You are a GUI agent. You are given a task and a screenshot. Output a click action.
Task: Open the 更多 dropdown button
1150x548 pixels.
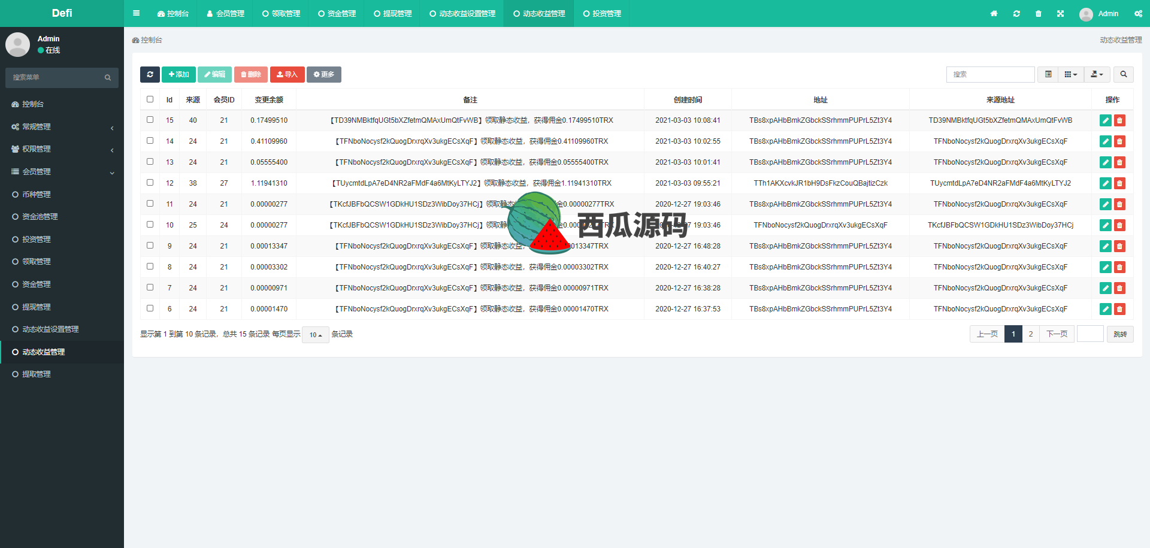point(324,74)
